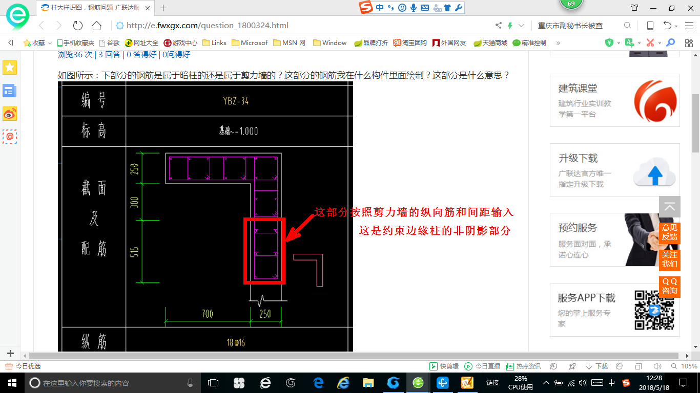Image resolution: width=700 pixels, height=393 pixels.
Task: Click the search magnifier icon
Action: (x=627, y=26)
